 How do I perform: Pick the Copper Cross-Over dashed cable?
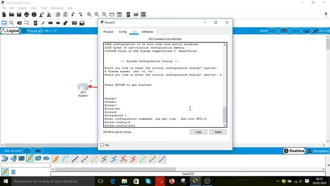click(x=85, y=159)
